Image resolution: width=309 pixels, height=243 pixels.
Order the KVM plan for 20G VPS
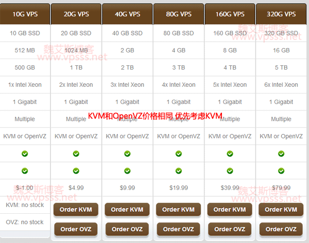coord(76,210)
